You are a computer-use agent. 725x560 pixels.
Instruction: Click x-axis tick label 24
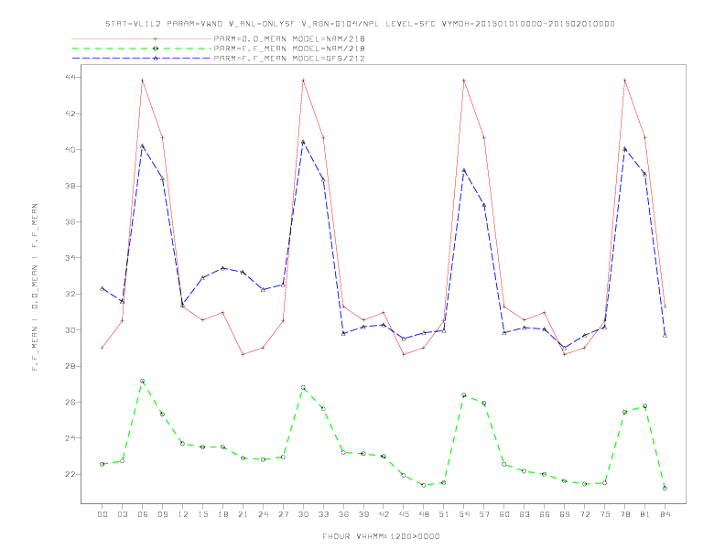(x=263, y=514)
